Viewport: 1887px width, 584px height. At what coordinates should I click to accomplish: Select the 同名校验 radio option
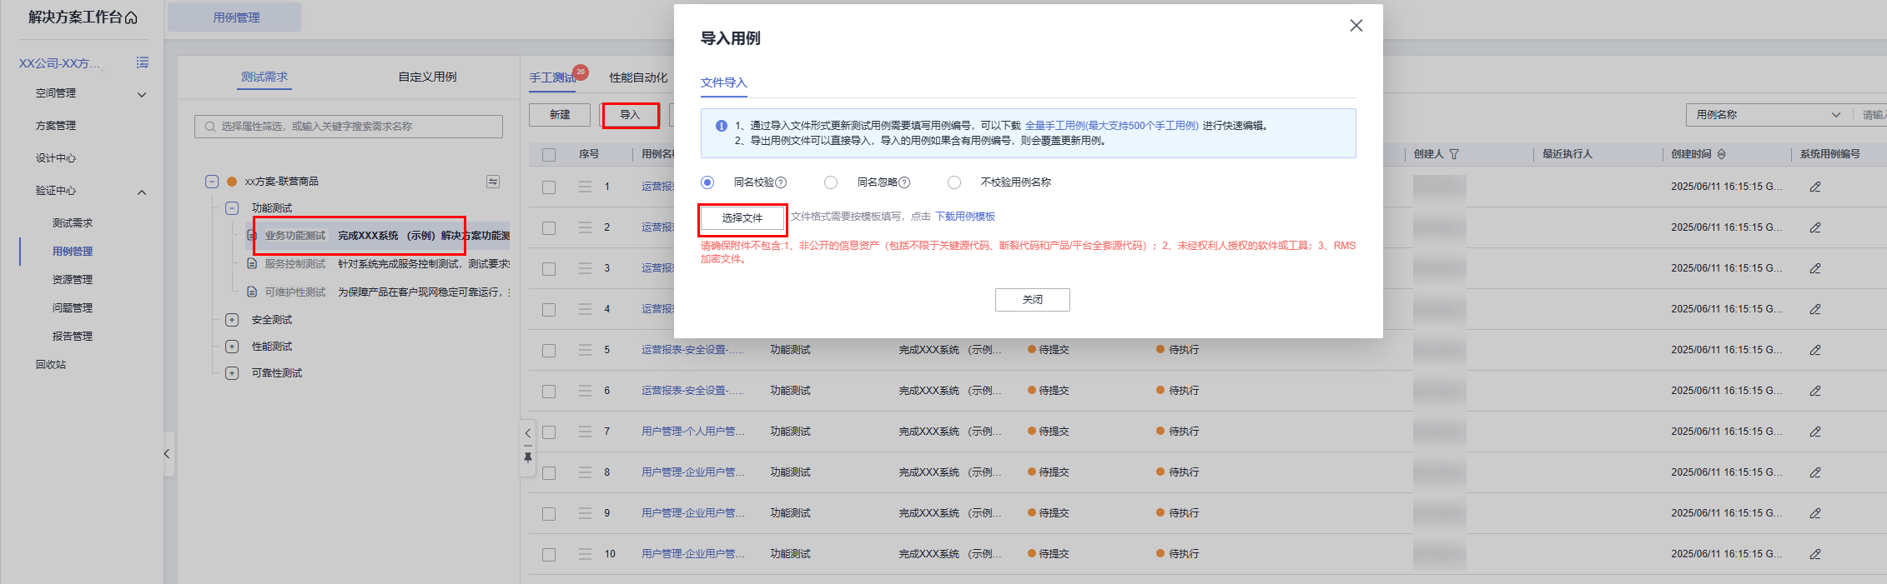click(x=707, y=182)
